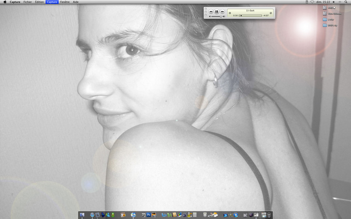Click the dim. 15:22 clock

323,2
